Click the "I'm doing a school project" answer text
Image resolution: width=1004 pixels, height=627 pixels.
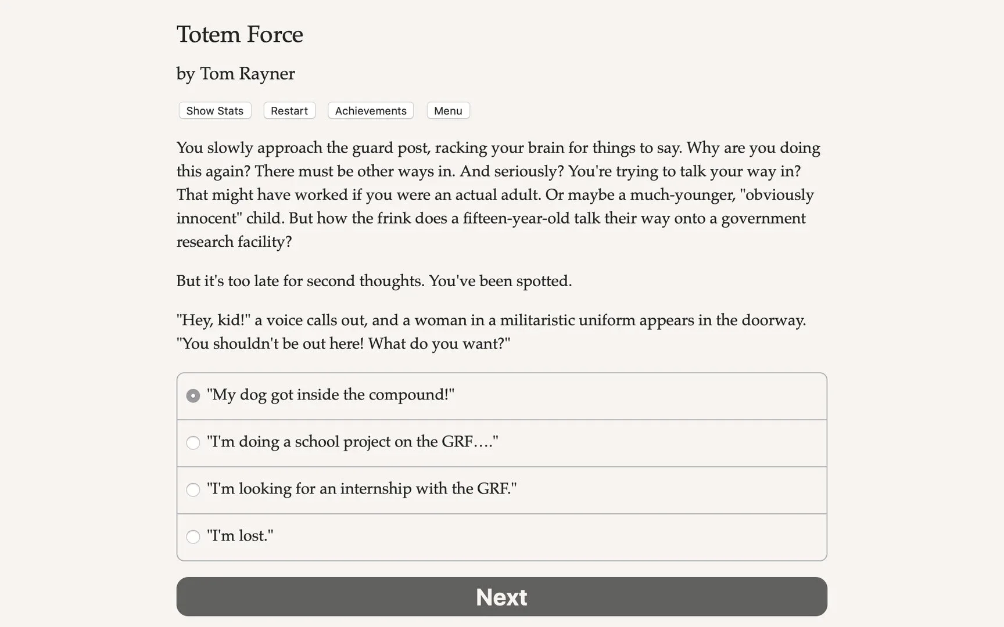point(352,442)
